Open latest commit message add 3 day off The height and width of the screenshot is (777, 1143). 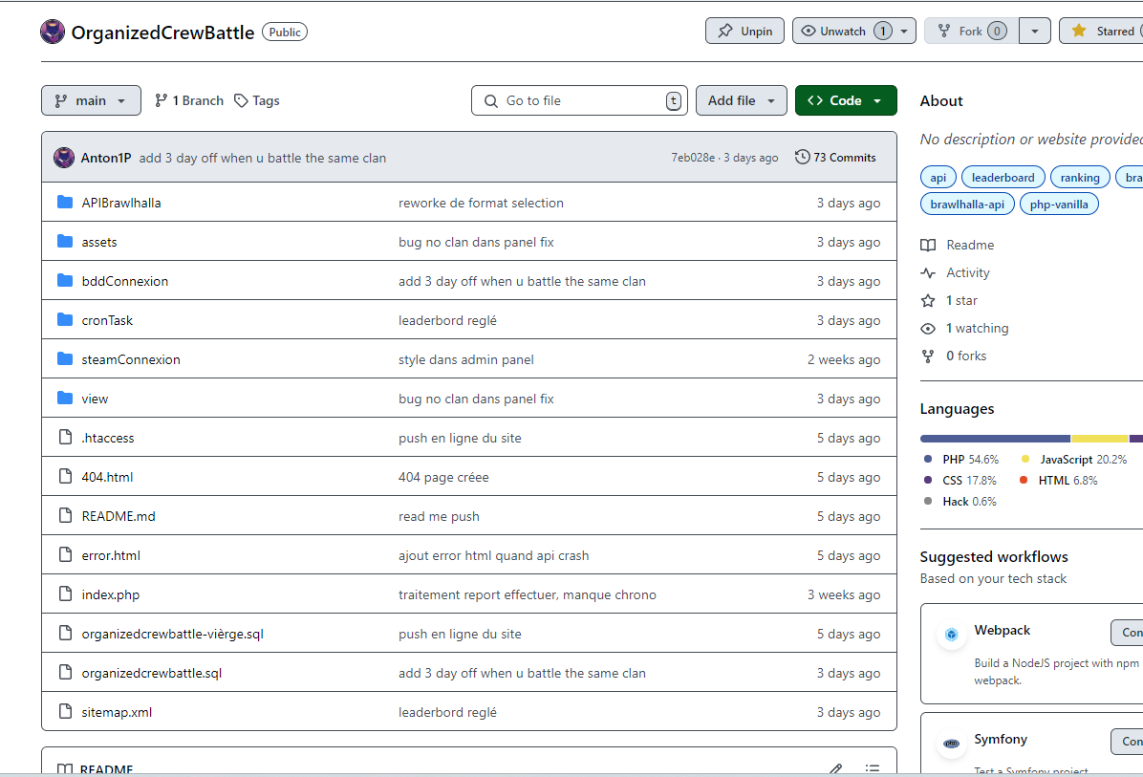263,158
